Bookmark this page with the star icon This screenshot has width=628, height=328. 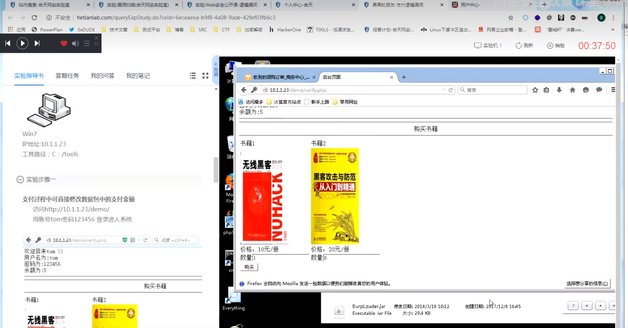pos(511,18)
